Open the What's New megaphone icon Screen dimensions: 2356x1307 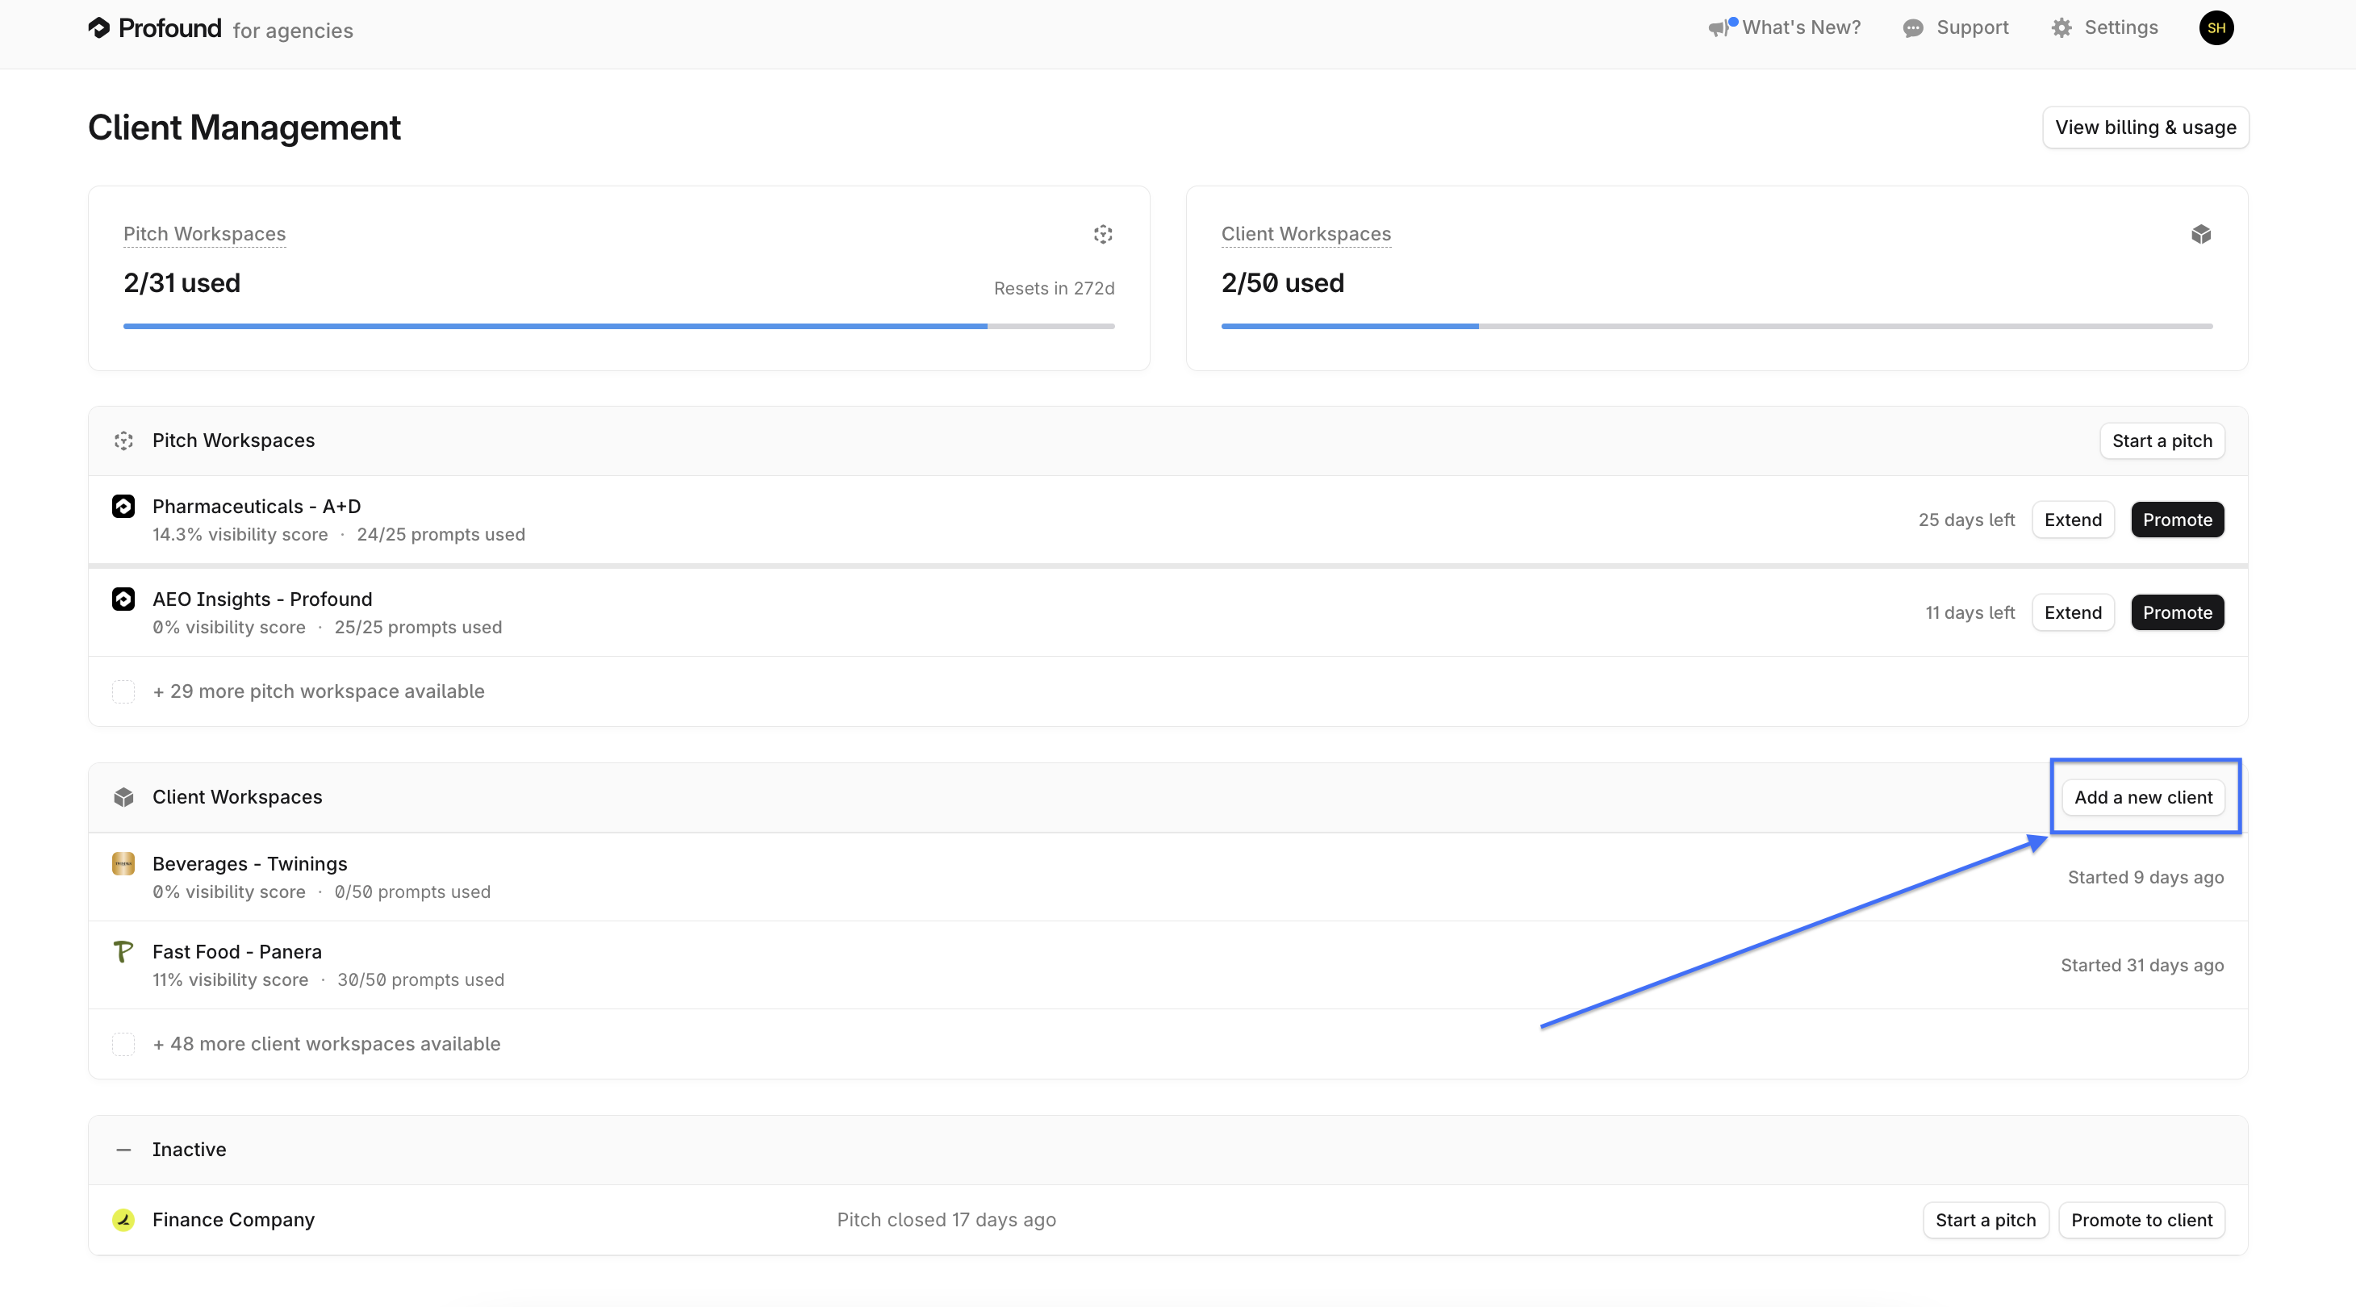coord(1721,27)
